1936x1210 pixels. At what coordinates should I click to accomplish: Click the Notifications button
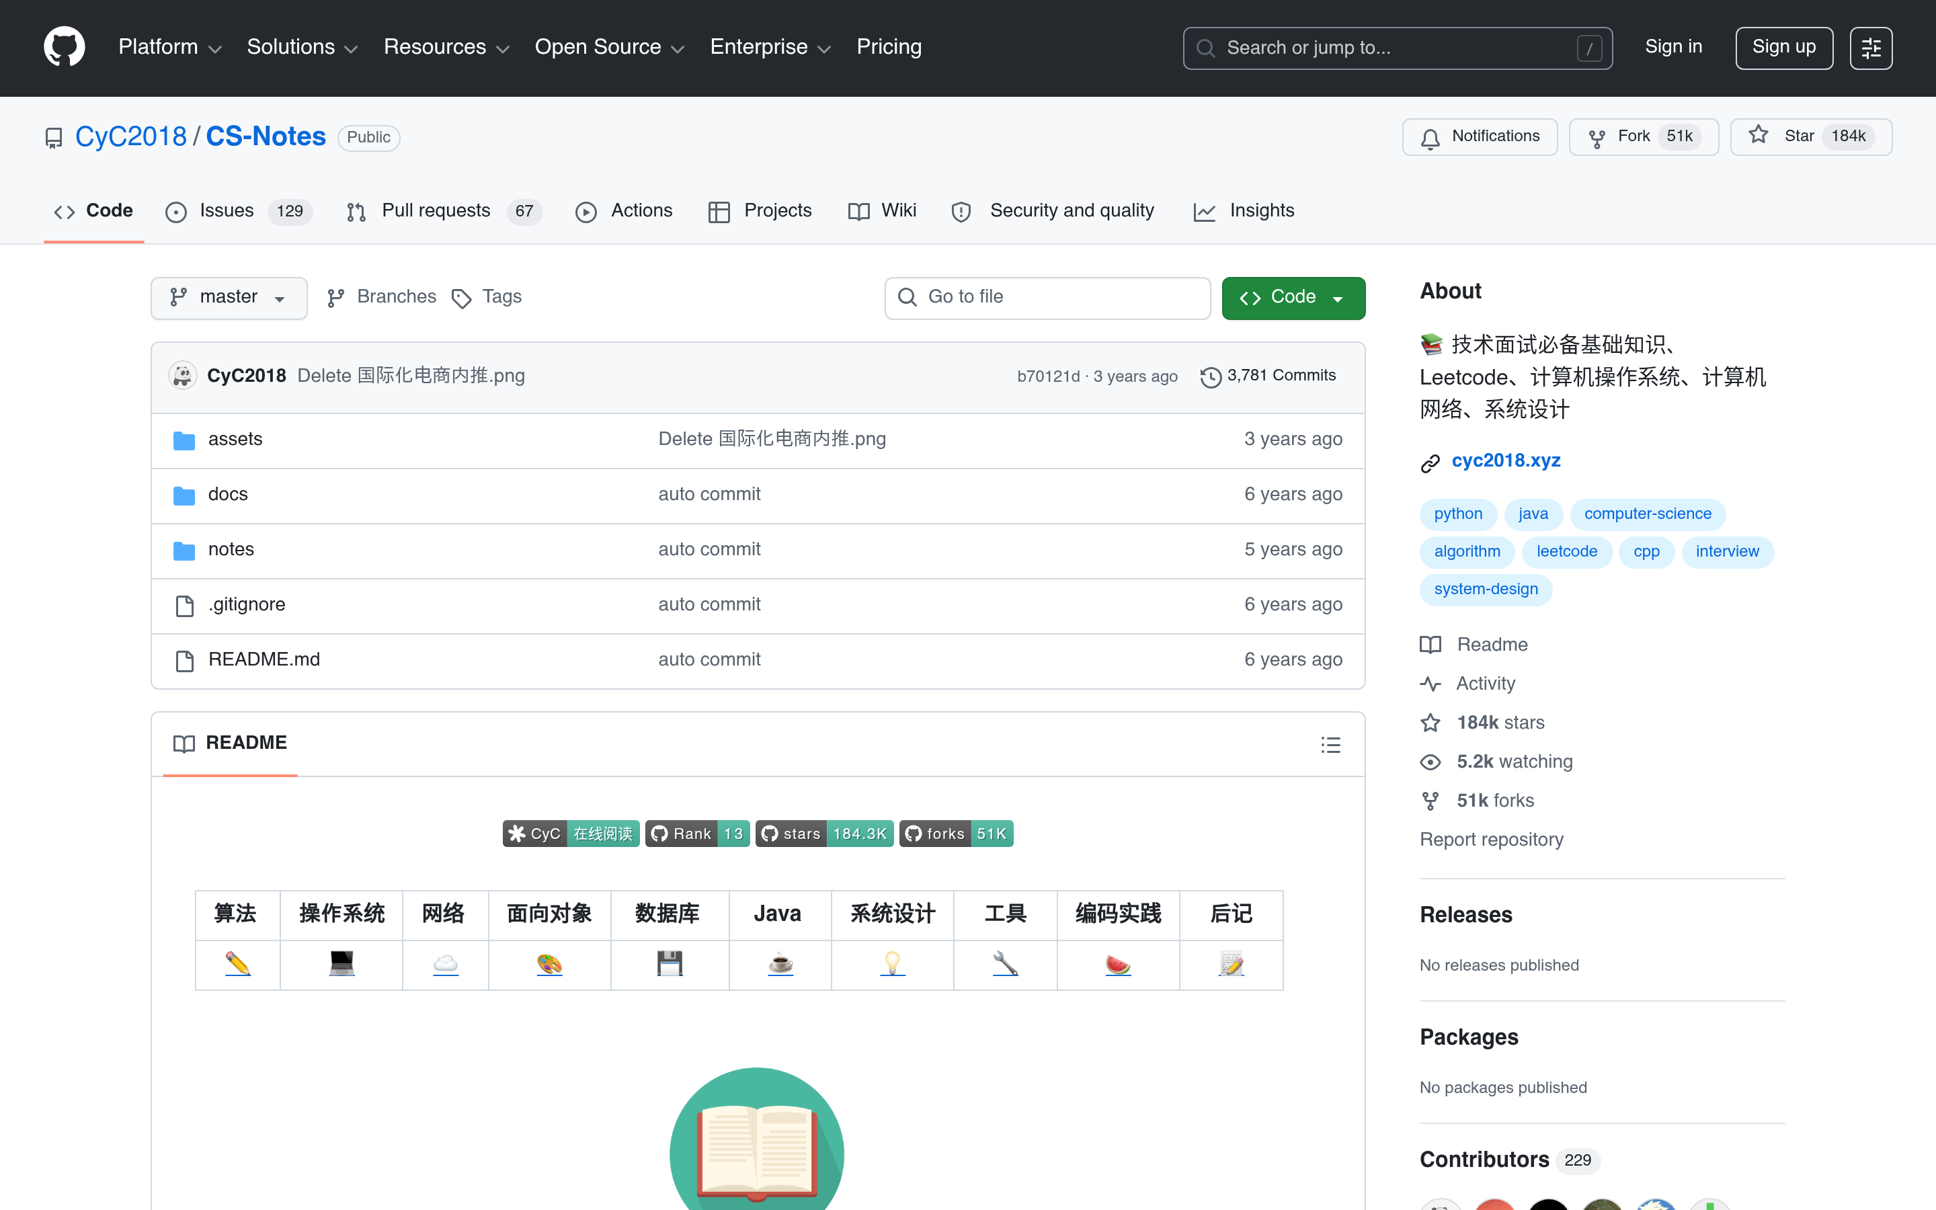coord(1479,137)
